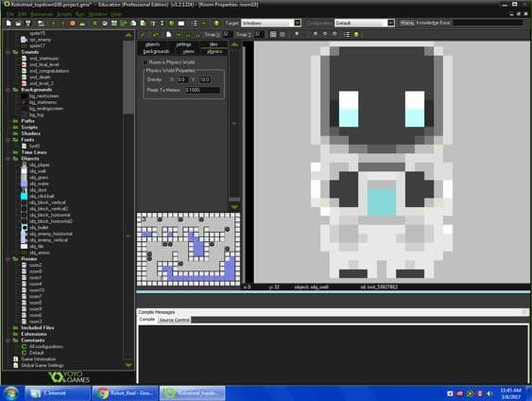Click the green ball icon at the end of the room toolbar
The image size is (532, 401).
tap(356, 35)
